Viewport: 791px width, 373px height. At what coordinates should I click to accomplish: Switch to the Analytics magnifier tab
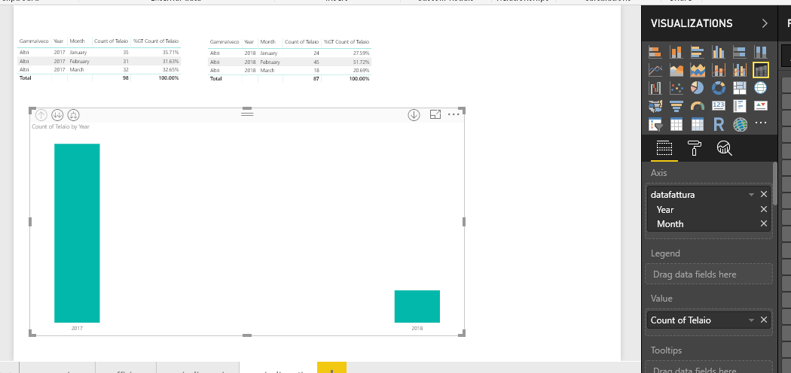[725, 148]
